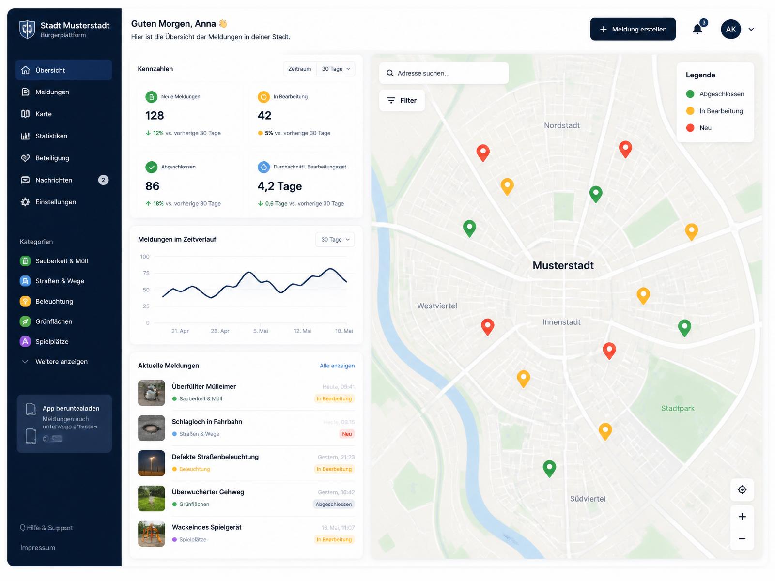Click Alle anzeigen link
The height and width of the screenshot is (581, 775).
(337, 366)
